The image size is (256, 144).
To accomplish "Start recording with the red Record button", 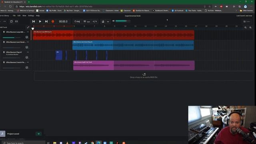I will point(53,21).
